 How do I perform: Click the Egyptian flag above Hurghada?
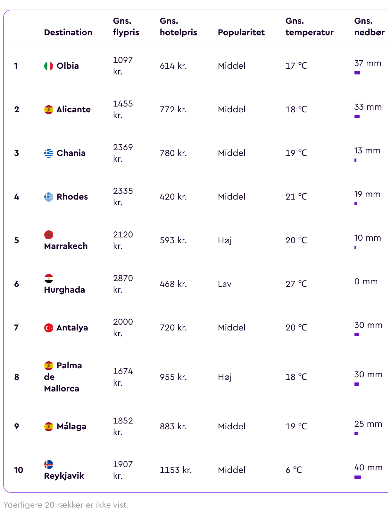[49, 278]
